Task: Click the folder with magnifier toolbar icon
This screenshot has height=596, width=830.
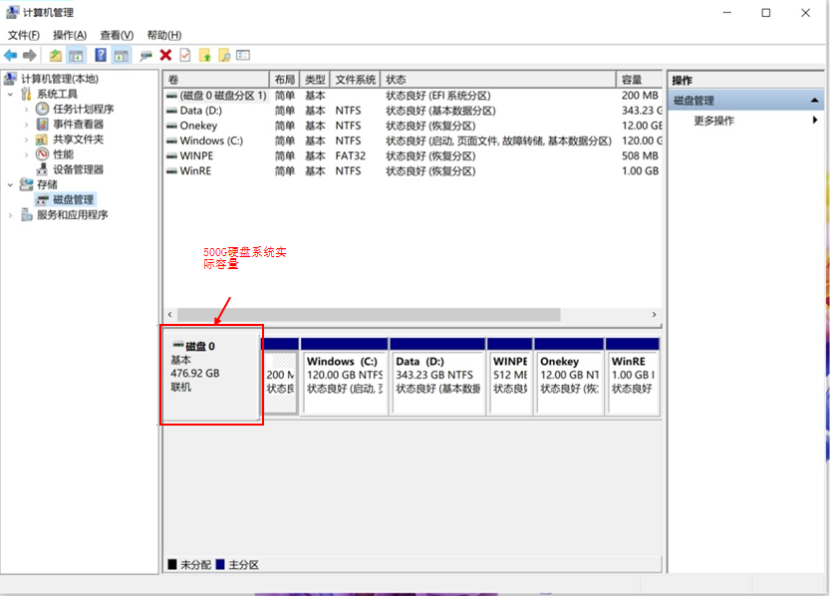Action: click(224, 56)
